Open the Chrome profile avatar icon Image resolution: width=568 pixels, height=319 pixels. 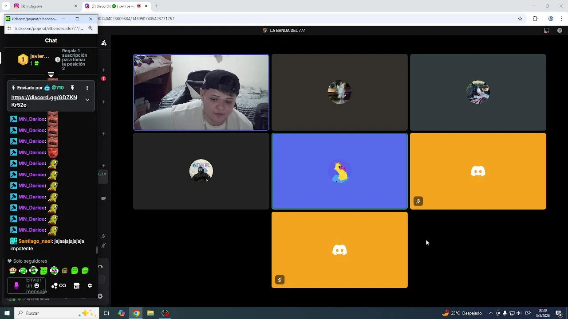tap(551, 19)
